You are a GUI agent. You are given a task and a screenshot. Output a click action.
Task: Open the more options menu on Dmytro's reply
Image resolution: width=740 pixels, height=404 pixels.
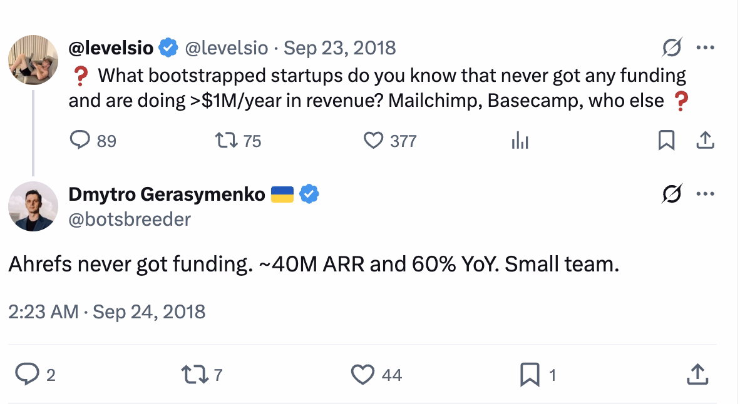(x=706, y=194)
